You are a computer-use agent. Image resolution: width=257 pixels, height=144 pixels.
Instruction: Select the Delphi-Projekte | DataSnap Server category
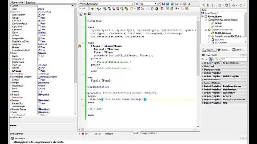(222, 86)
